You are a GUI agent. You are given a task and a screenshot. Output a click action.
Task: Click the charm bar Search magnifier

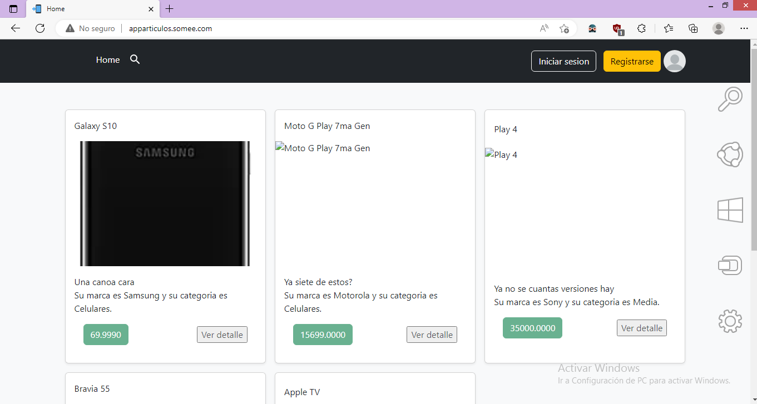point(730,99)
